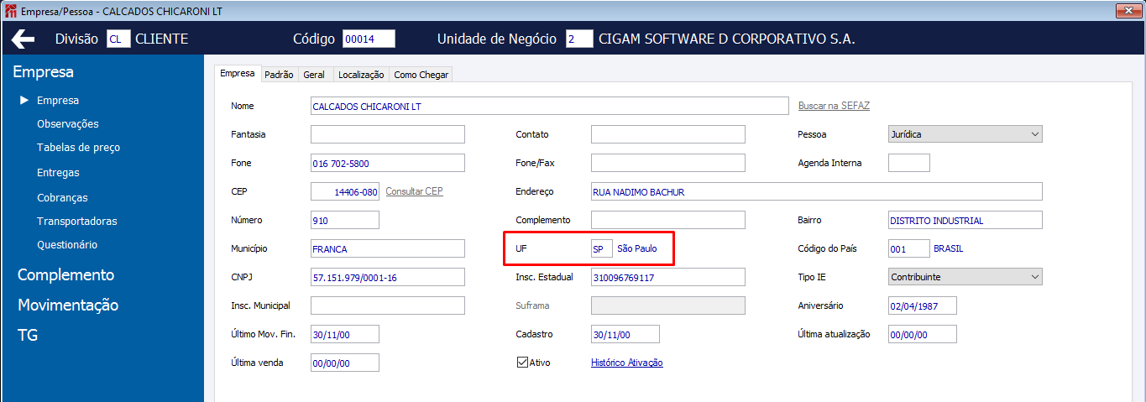
Task: Click the Código field in header
Action: coord(369,39)
